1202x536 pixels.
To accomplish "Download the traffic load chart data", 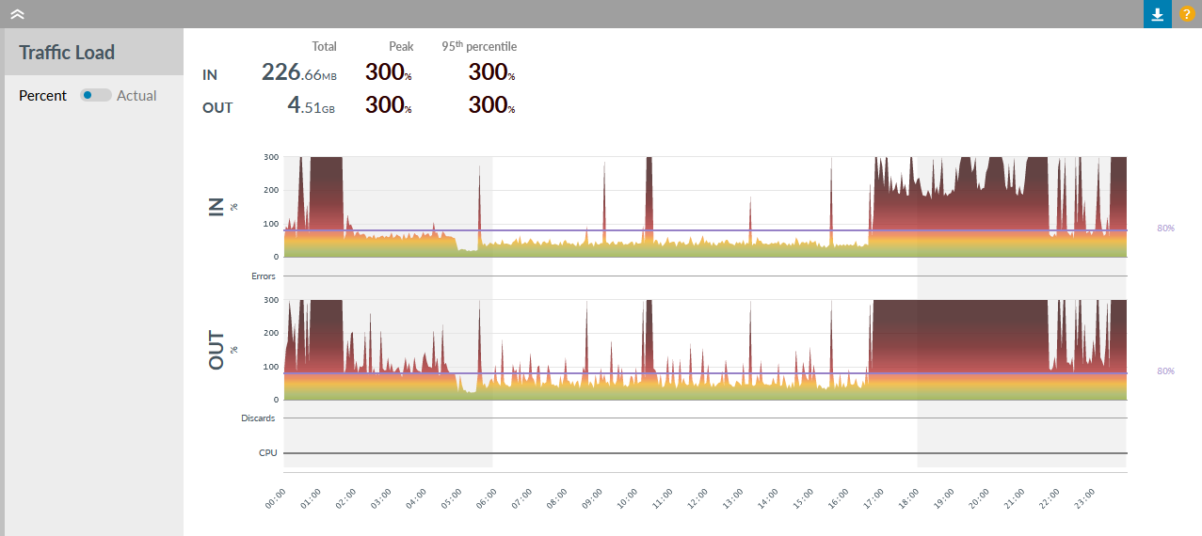I will pos(1157,14).
